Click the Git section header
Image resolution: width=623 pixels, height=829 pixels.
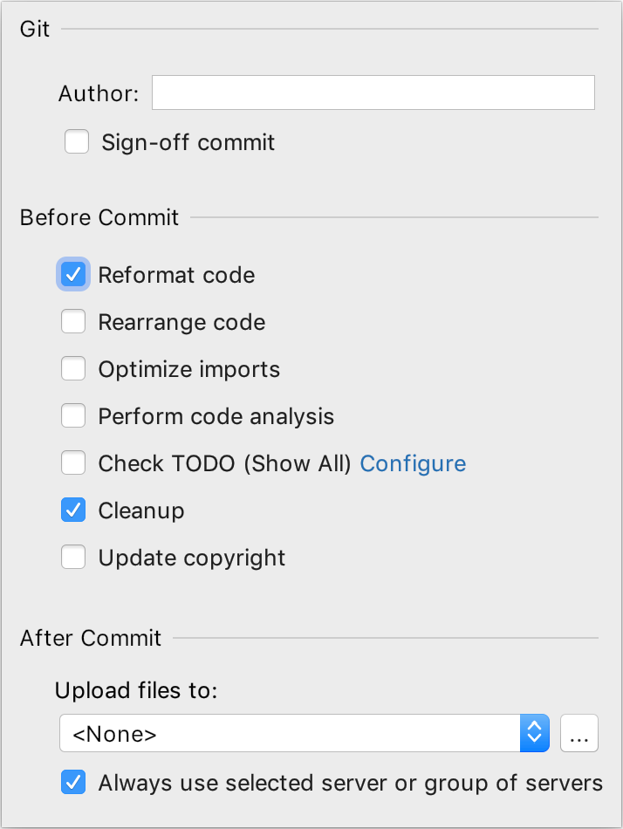coord(35,28)
